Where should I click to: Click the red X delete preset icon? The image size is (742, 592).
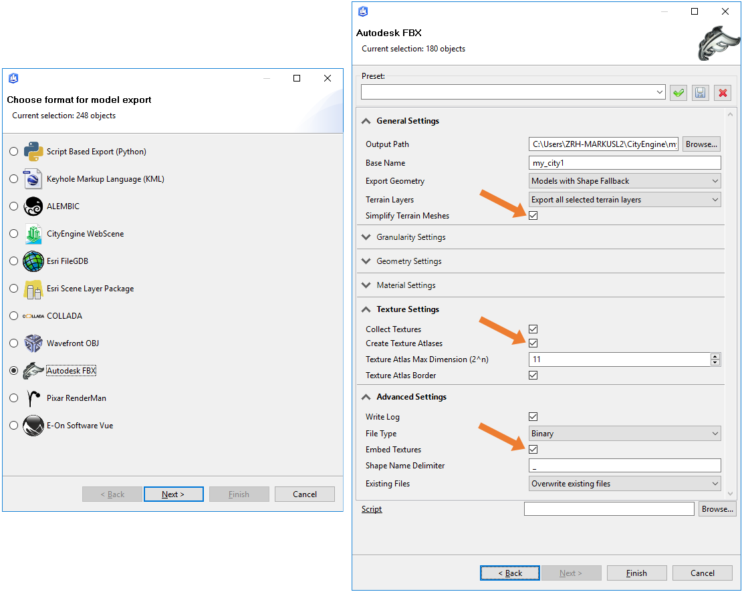[x=722, y=93]
